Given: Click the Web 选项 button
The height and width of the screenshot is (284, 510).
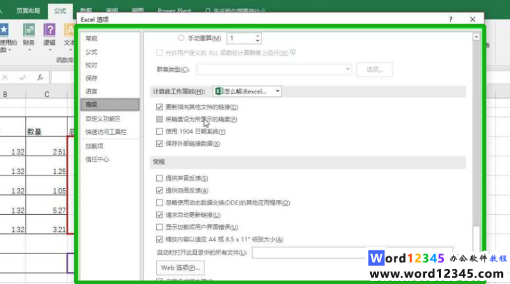Looking at the screenshot, I should 180,267.
